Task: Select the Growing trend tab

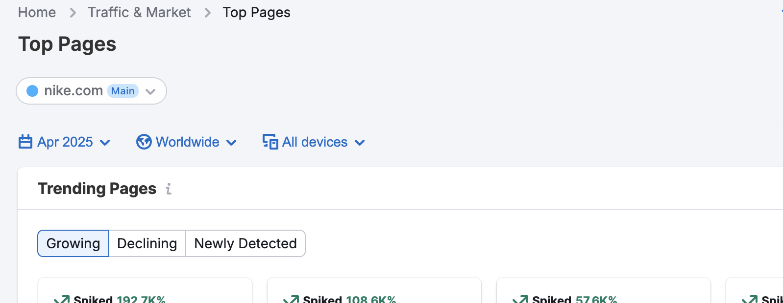Action: 73,243
